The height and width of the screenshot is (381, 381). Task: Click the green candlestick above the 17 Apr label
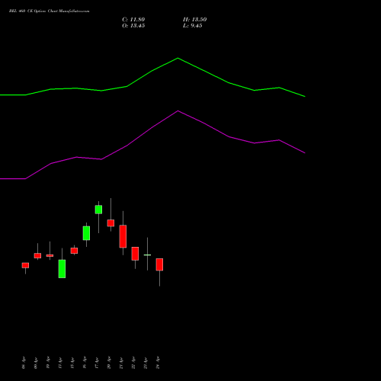(x=98, y=210)
